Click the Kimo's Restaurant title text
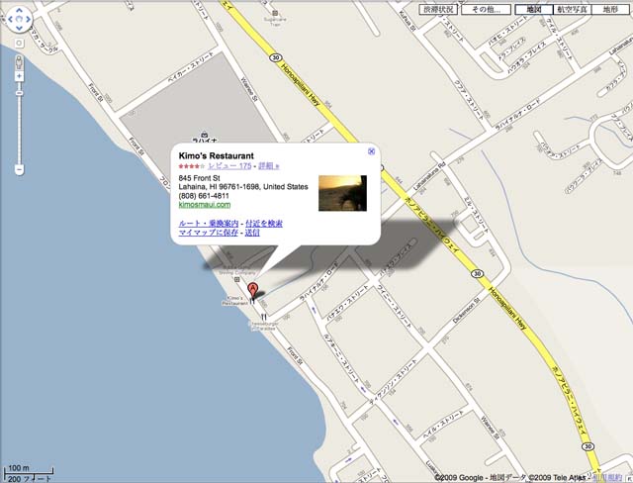 pyautogui.click(x=217, y=155)
